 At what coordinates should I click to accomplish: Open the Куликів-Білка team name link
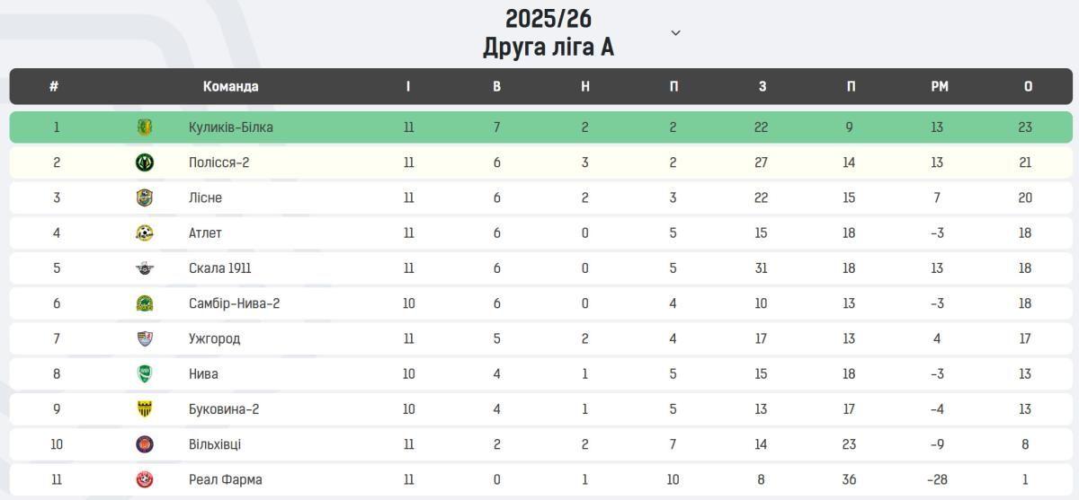coord(230,127)
